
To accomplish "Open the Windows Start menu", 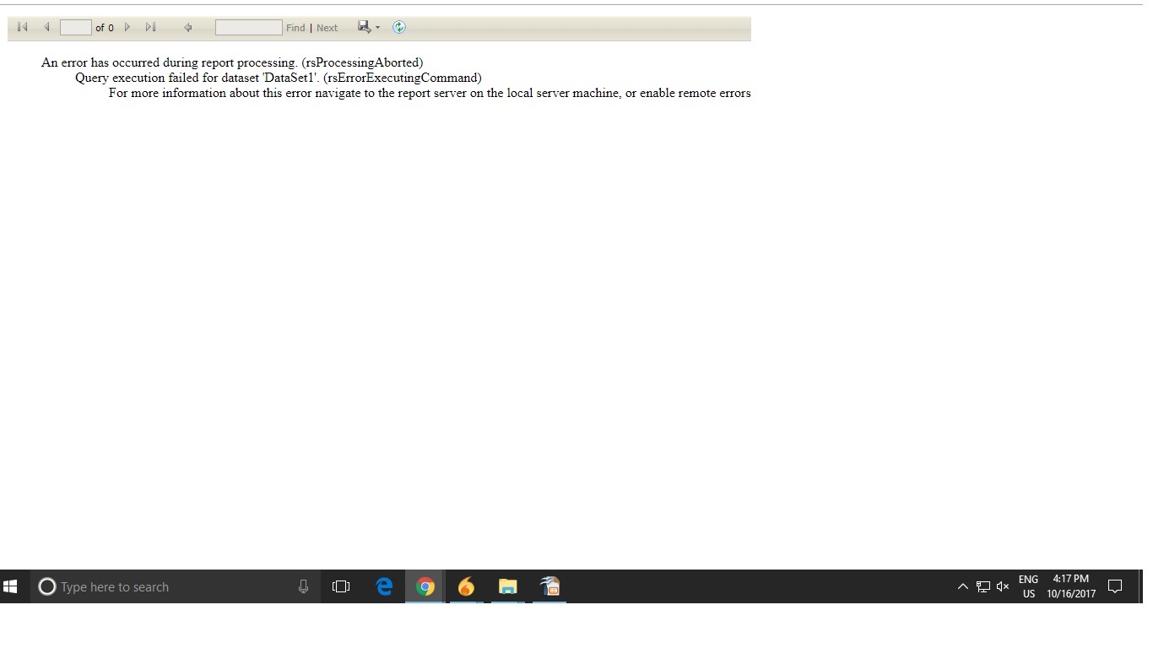I will click(x=11, y=586).
